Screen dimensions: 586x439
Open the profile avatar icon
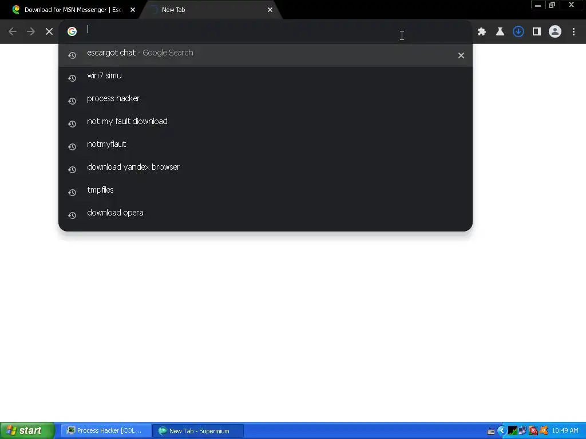coord(555,32)
